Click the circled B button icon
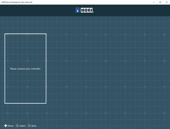Viewport: 170px width, 129px height. click(x=29, y=126)
